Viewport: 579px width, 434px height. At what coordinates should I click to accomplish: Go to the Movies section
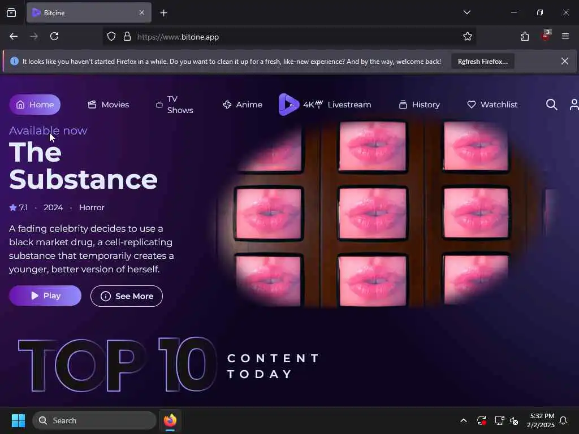tap(108, 105)
